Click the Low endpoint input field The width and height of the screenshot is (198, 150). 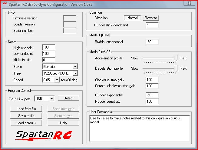pos(49,54)
